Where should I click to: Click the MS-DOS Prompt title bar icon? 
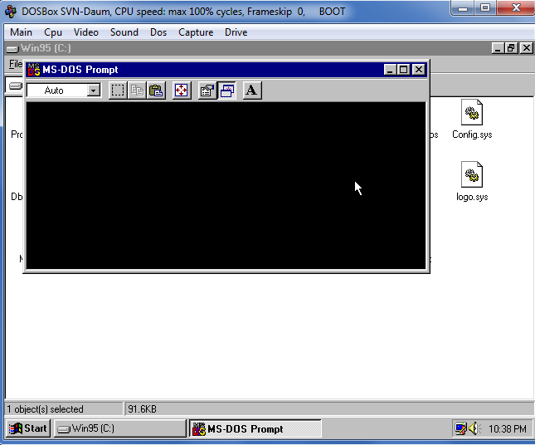[34, 70]
